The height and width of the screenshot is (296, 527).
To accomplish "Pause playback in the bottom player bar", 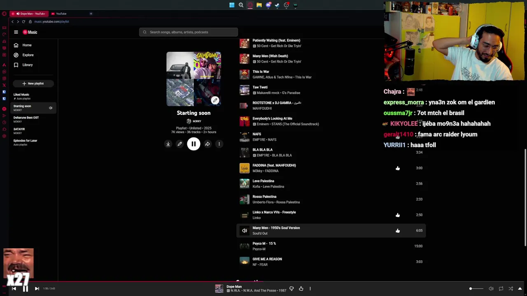I will [x=25, y=289].
